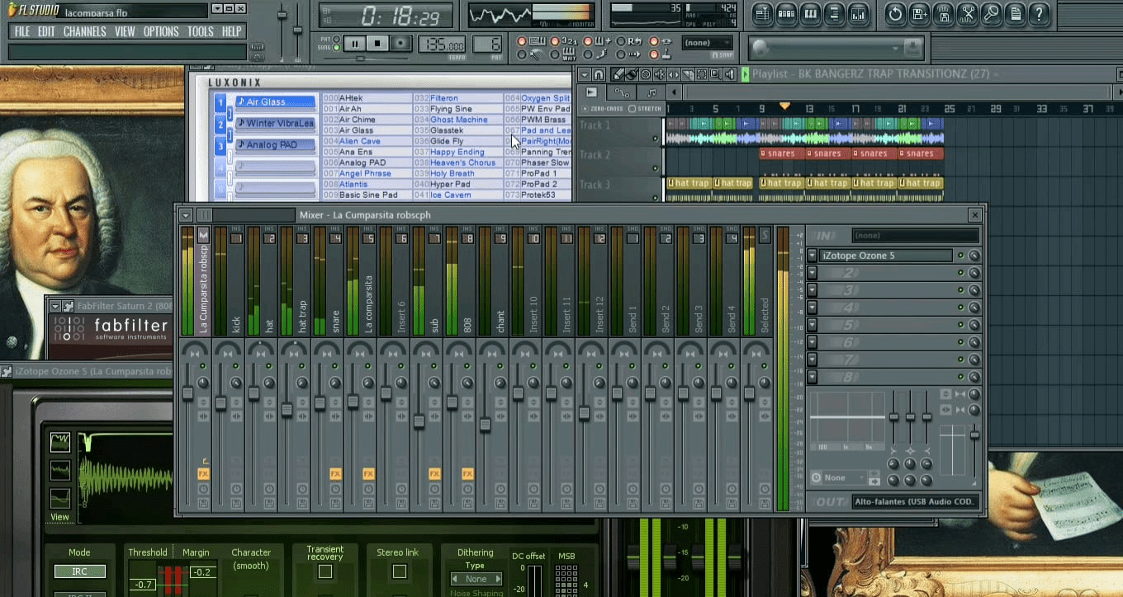Select the first spectrum view icon in Ozone

point(60,443)
